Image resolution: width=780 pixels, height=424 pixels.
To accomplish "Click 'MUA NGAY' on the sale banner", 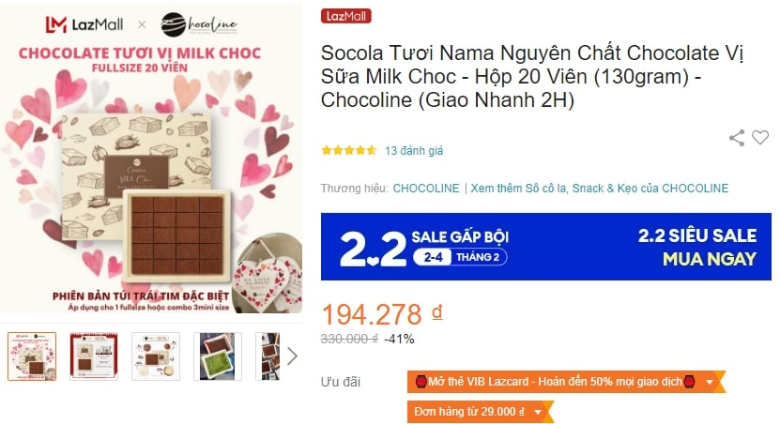I will coord(710,259).
